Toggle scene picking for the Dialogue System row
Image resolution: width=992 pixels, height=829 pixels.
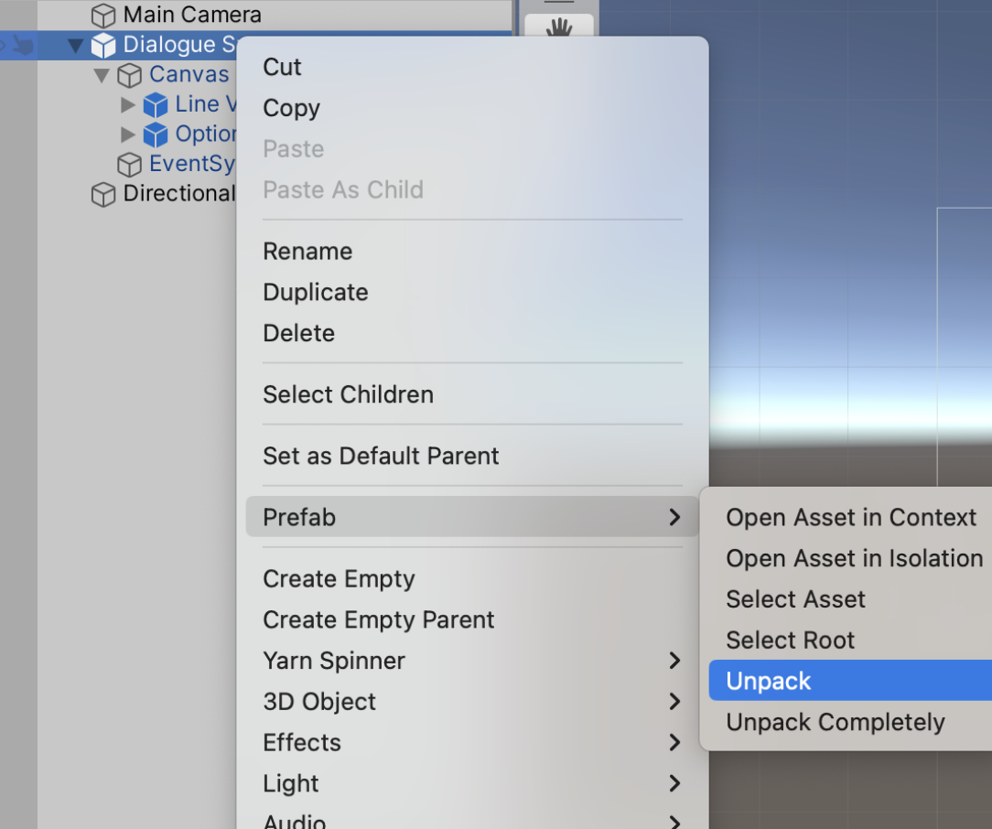click(x=23, y=45)
